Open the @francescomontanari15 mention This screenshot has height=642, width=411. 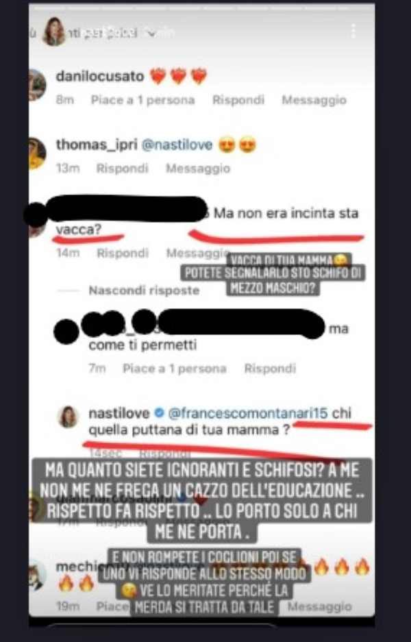click(248, 414)
